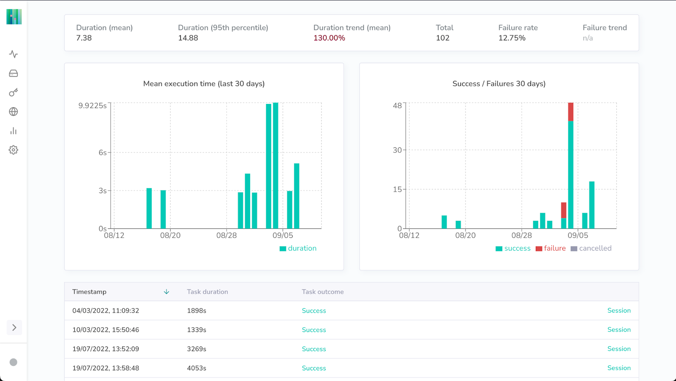Expand the sidebar with the chevron button

14,327
